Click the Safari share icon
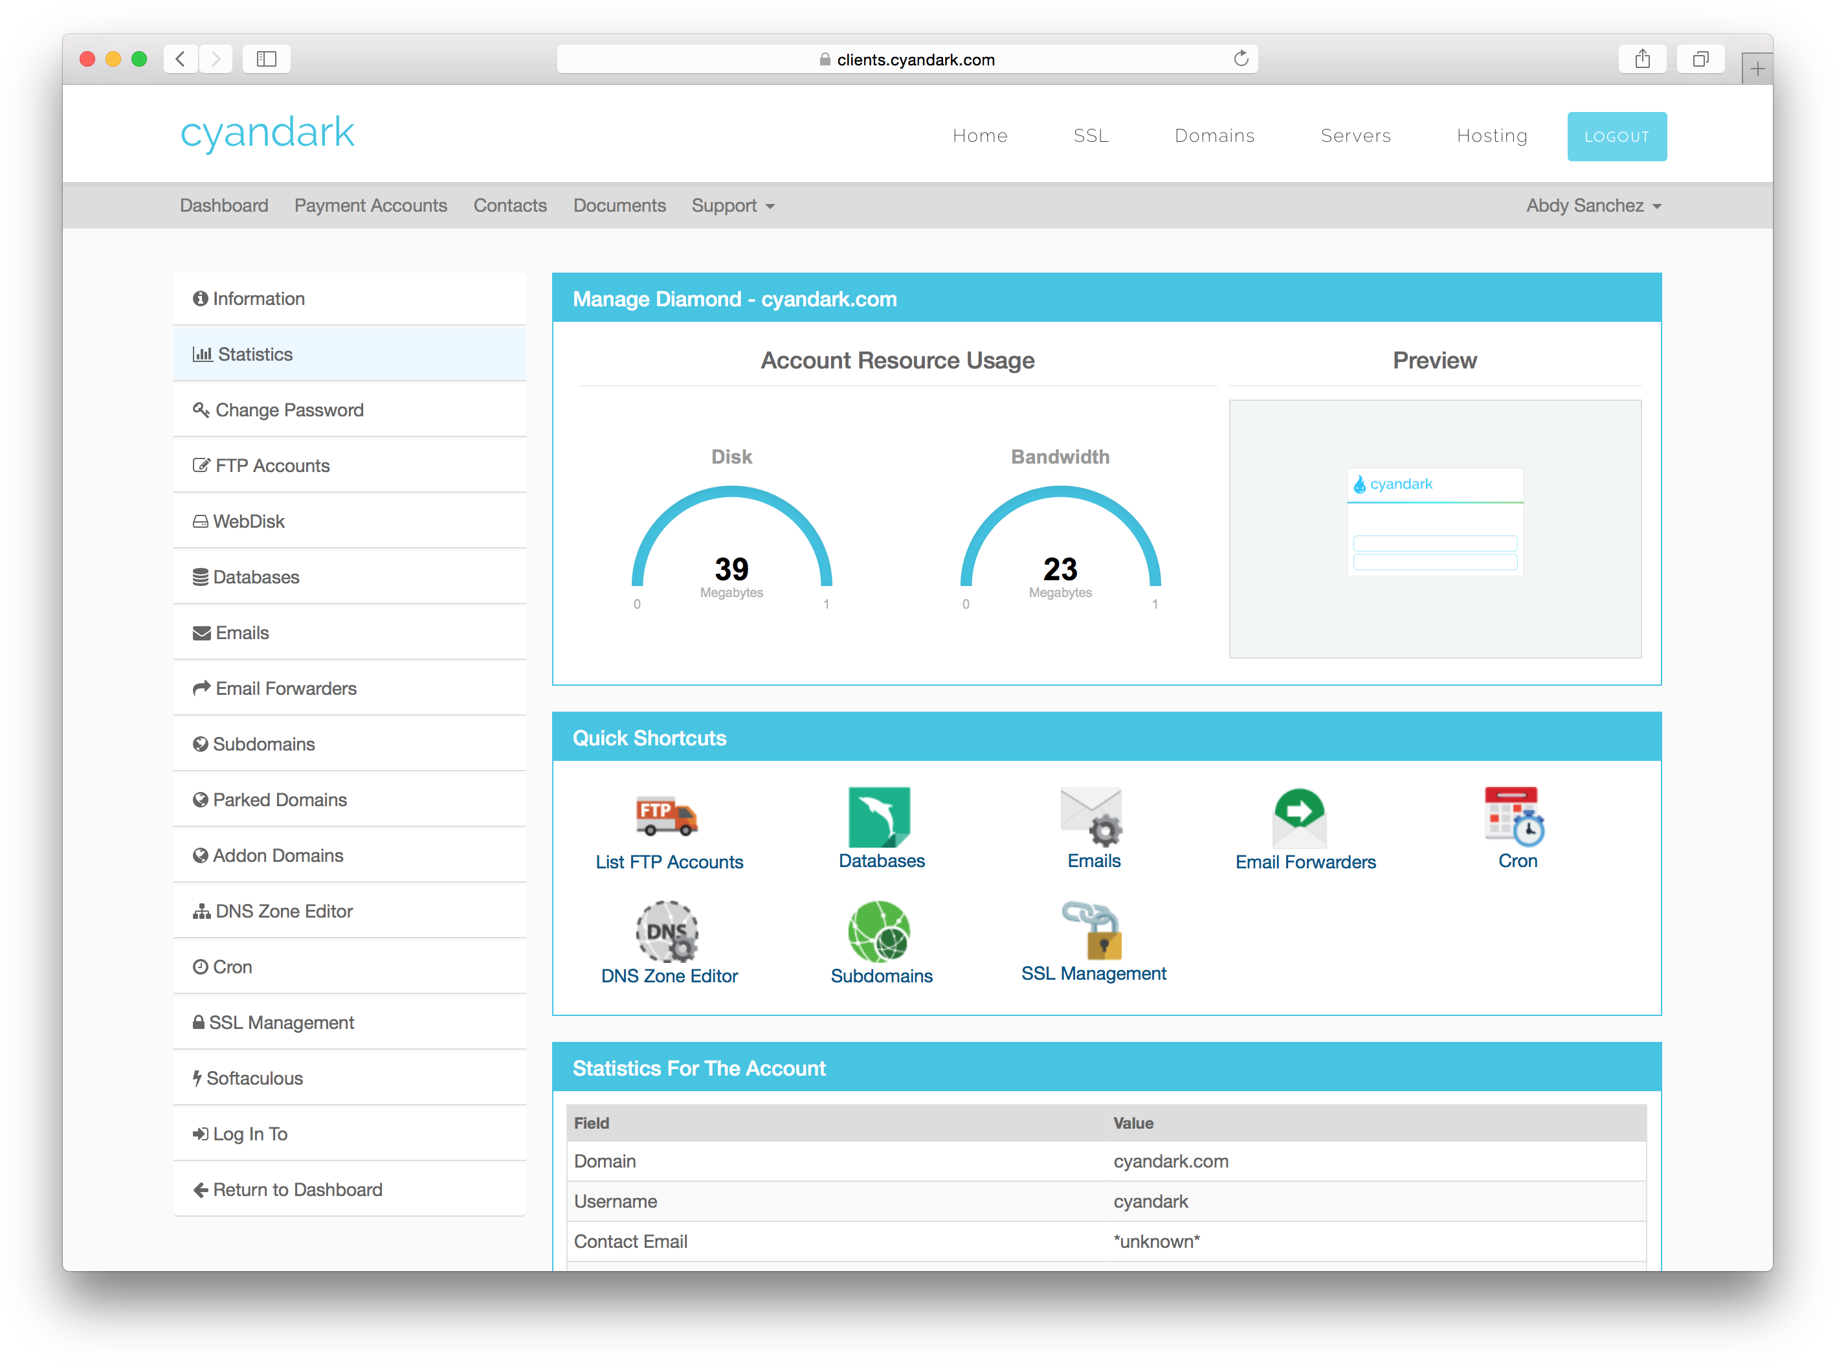Image resolution: width=1835 pixels, height=1367 pixels. tap(1642, 59)
